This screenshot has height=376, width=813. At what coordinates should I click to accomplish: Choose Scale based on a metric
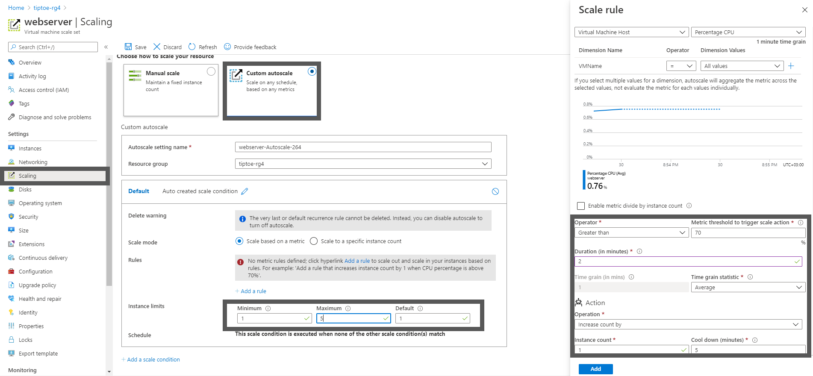239,241
